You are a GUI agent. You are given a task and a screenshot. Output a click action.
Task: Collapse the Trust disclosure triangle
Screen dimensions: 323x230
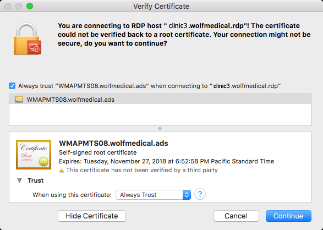pos(20,180)
